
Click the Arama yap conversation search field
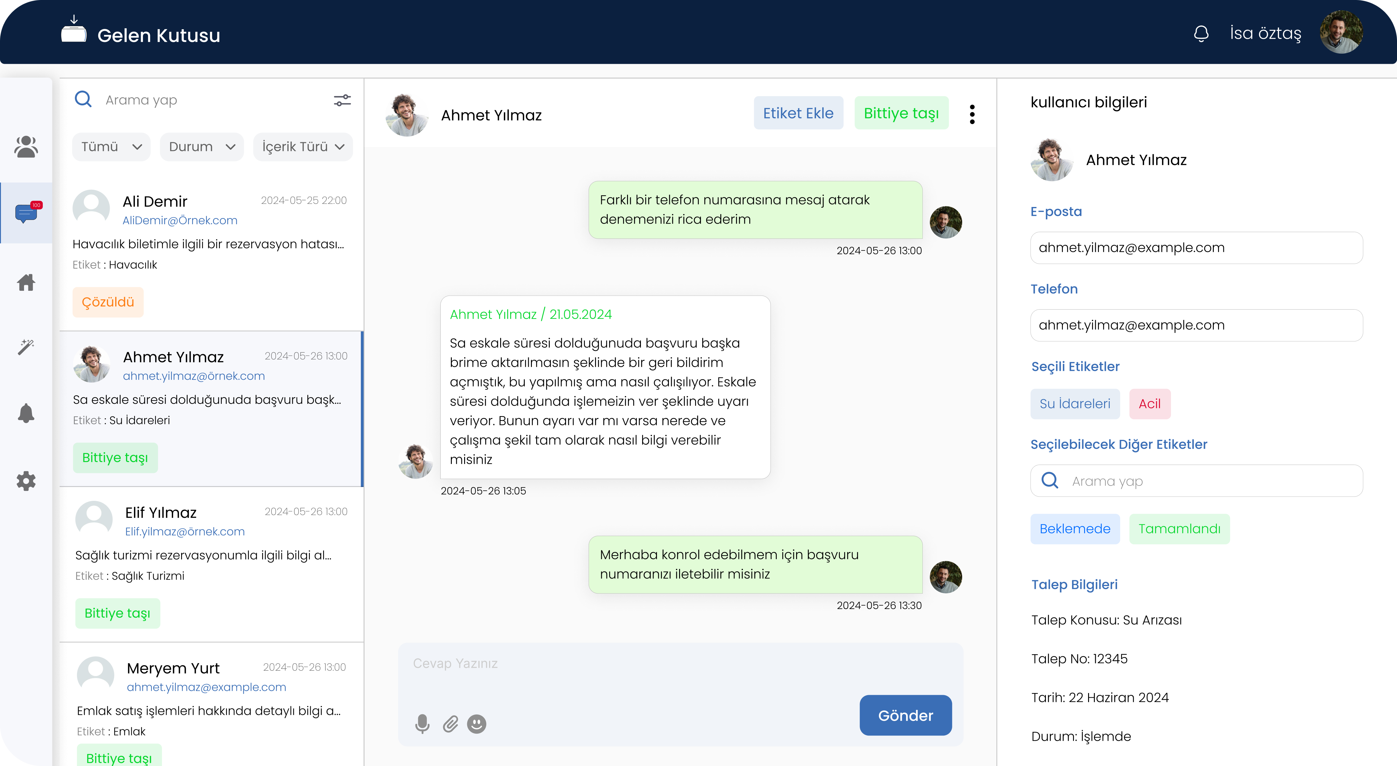pos(212,100)
